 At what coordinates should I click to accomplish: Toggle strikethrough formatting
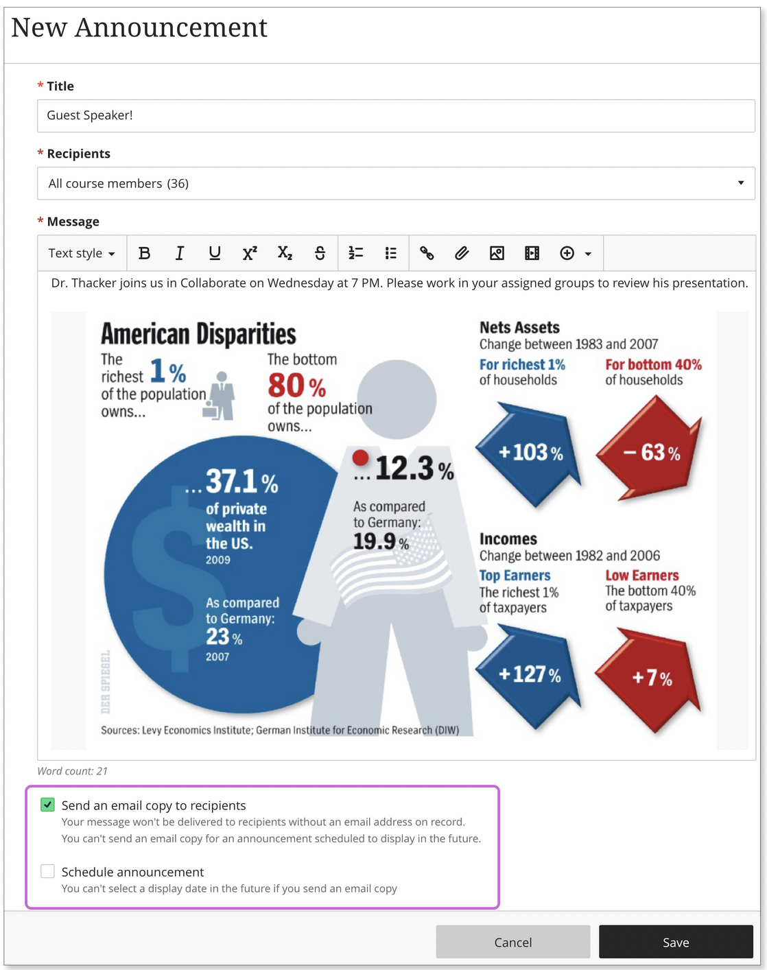tap(320, 253)
